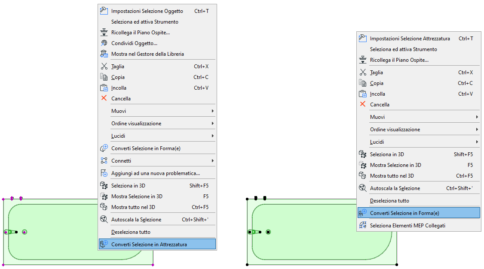Click Seleziona in 3D icon in right menu
The width and height of the screenshot is (484, 269).
362,154
